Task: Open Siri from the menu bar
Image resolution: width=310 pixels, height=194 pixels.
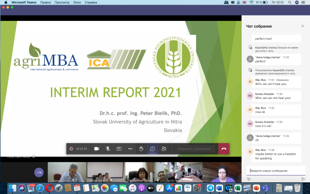Action: click(x=296, y=2)
